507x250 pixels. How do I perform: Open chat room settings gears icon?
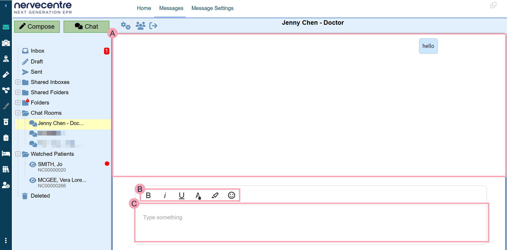(x=126, y=26)
